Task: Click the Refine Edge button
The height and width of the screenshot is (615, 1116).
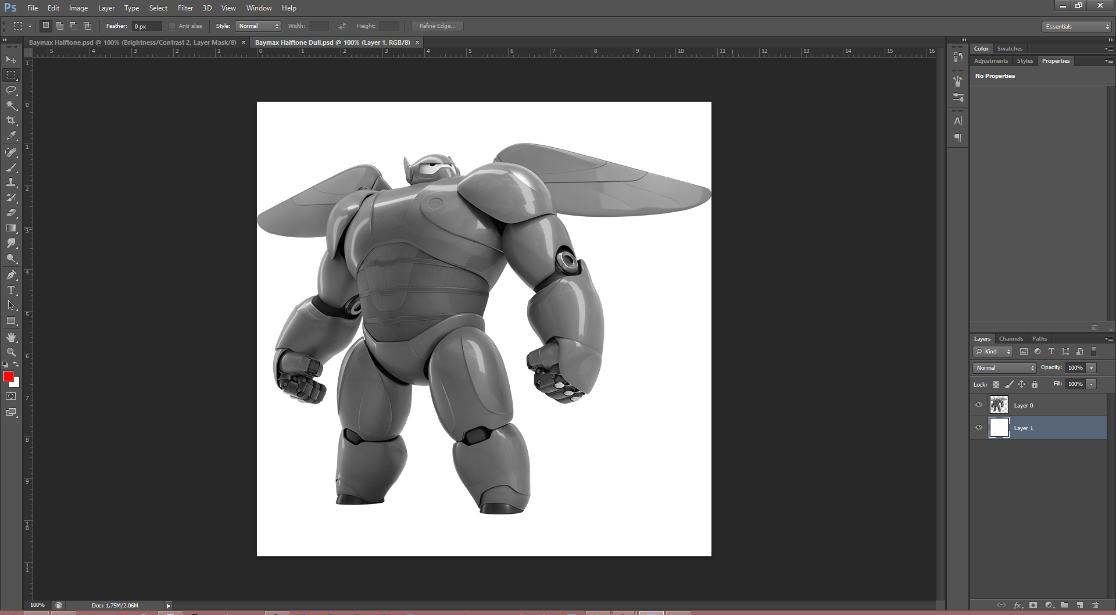Action: [438, 26]
